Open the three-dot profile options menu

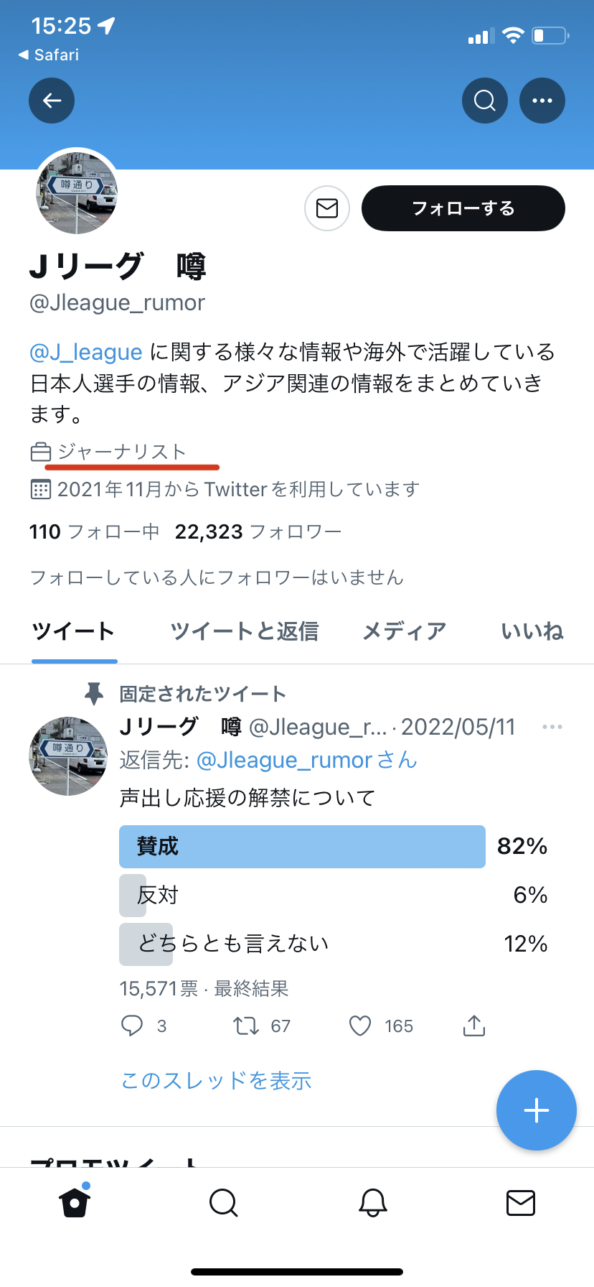(542, 101)
